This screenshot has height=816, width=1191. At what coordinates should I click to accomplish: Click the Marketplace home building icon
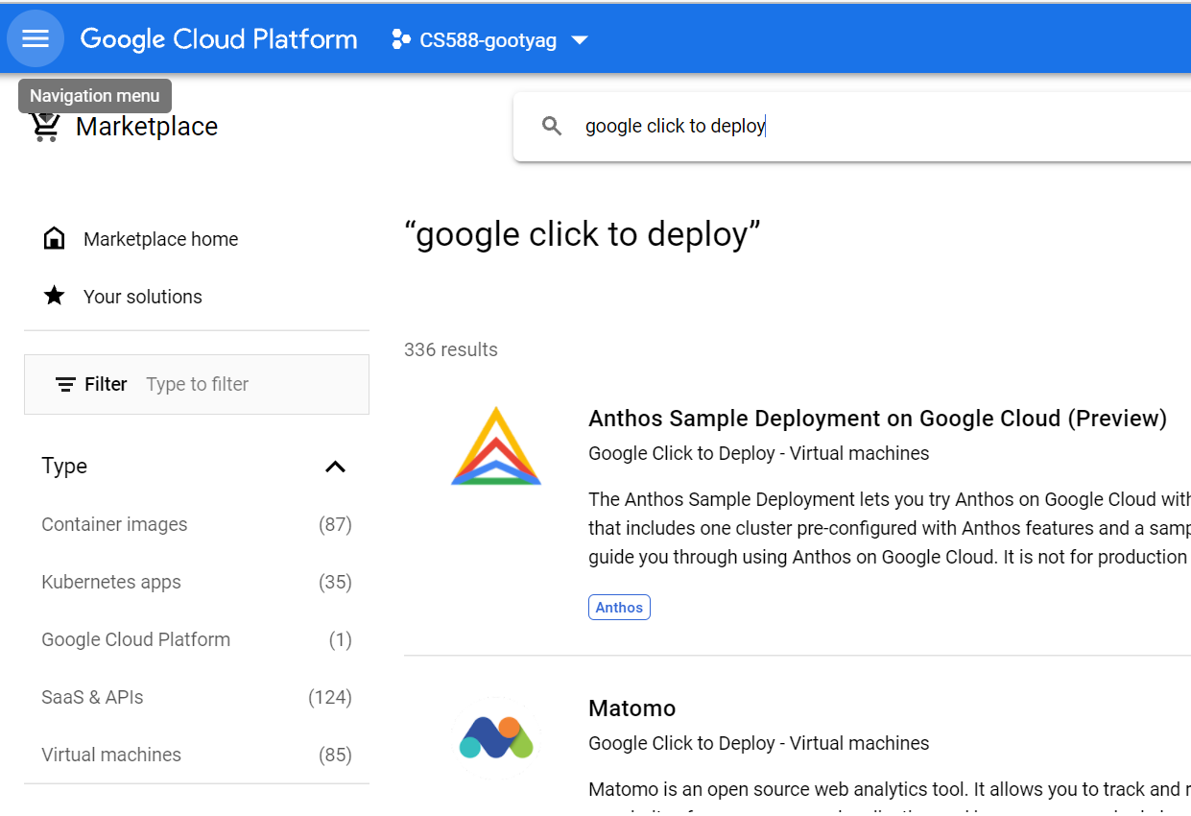click(x=55, y=239)
